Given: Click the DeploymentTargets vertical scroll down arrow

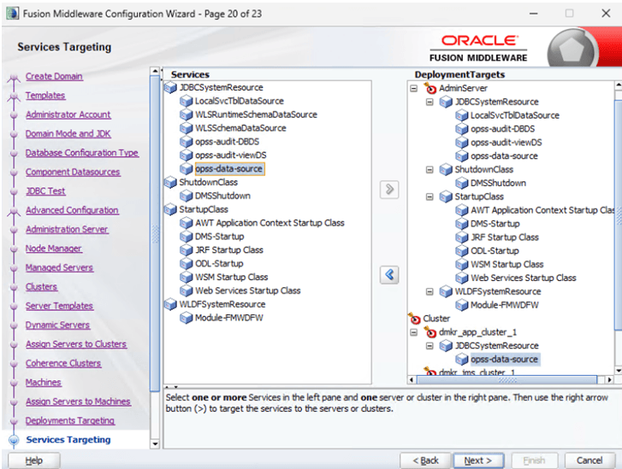Looking at the screenshot, I should 619,371.
